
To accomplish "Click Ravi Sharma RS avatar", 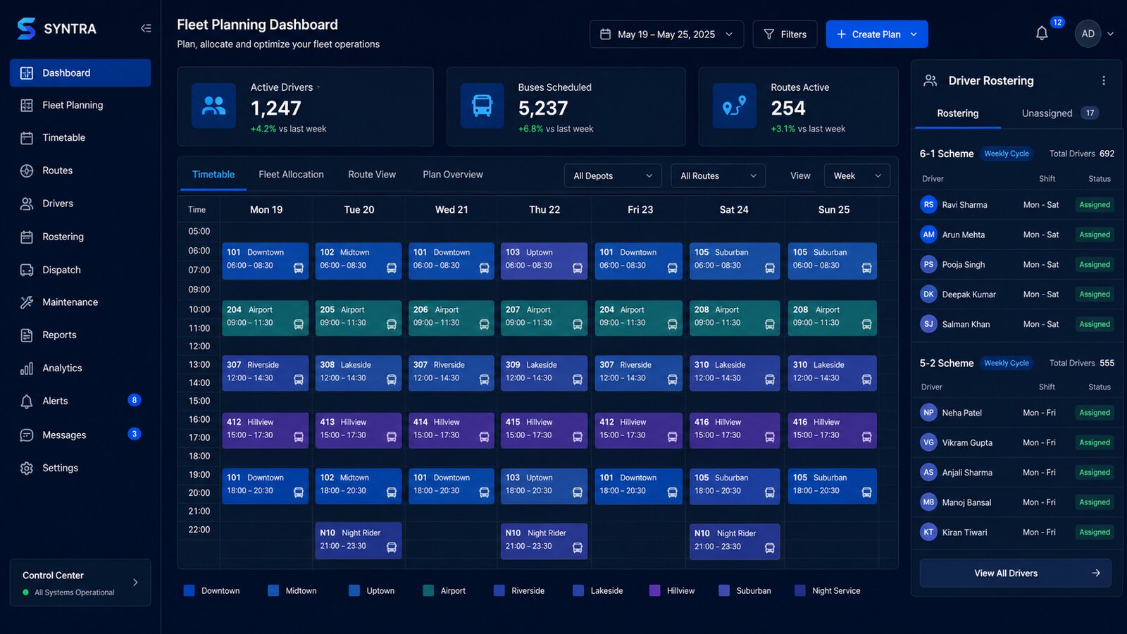I will point(928,204).
